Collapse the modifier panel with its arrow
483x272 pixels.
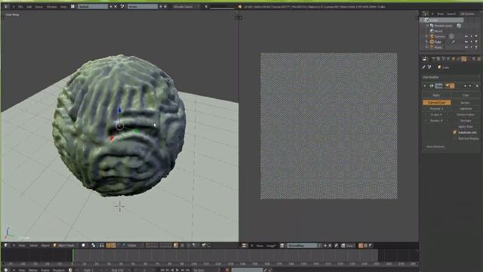point(425,86)
